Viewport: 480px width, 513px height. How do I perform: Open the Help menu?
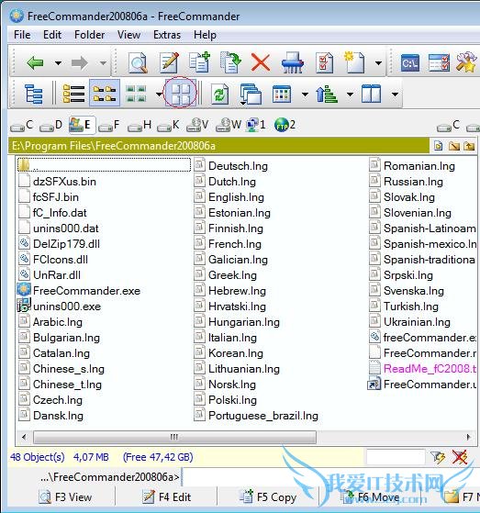pos(205,35)
